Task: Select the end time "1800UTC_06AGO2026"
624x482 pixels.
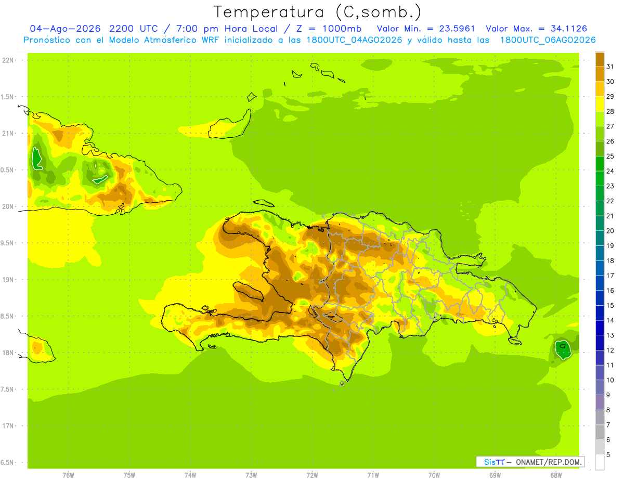Action: (x=548, y=40)
